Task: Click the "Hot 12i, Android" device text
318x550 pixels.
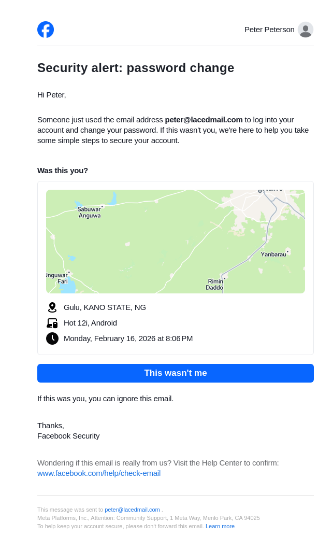Action: click(x=90, y=323)
